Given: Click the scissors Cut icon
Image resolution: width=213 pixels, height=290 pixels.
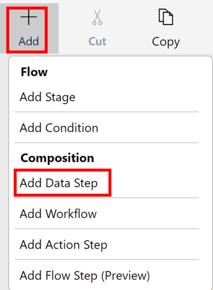Looking at the screenshot, I should (97, 17).
